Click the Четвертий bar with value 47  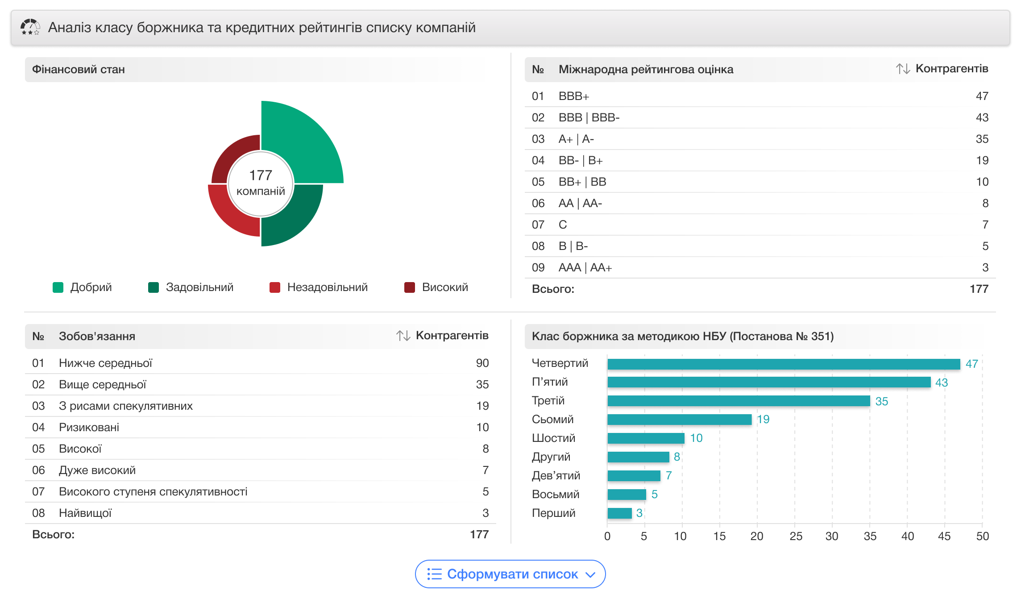pos(783,364)
